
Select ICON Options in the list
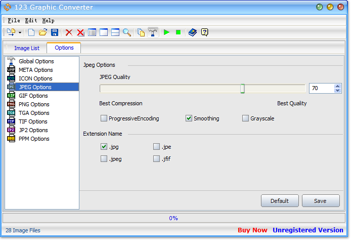tap(42, 78)
